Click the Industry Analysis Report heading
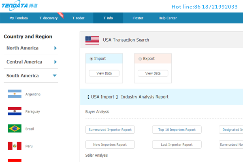The width and height of the screenshot is (243, 162). (145, 97)
